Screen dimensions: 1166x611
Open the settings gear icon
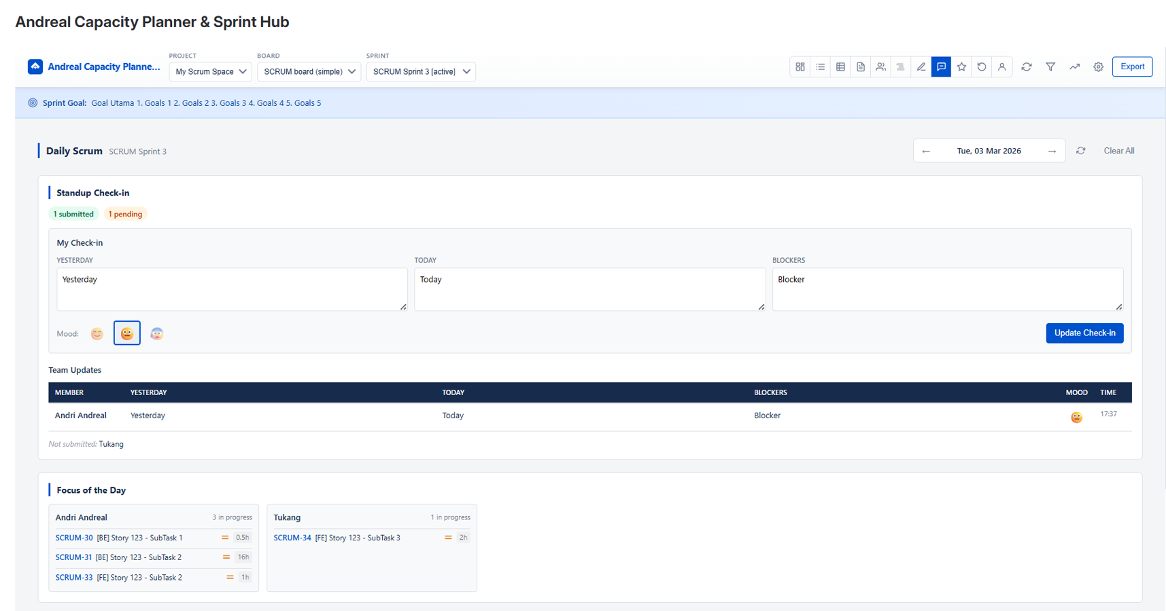tap(1098, 67)
